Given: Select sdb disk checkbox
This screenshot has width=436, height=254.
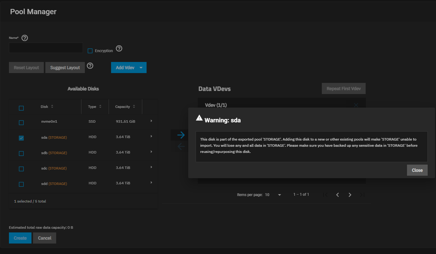Looking at the screenshot, I should coord(21,154).
